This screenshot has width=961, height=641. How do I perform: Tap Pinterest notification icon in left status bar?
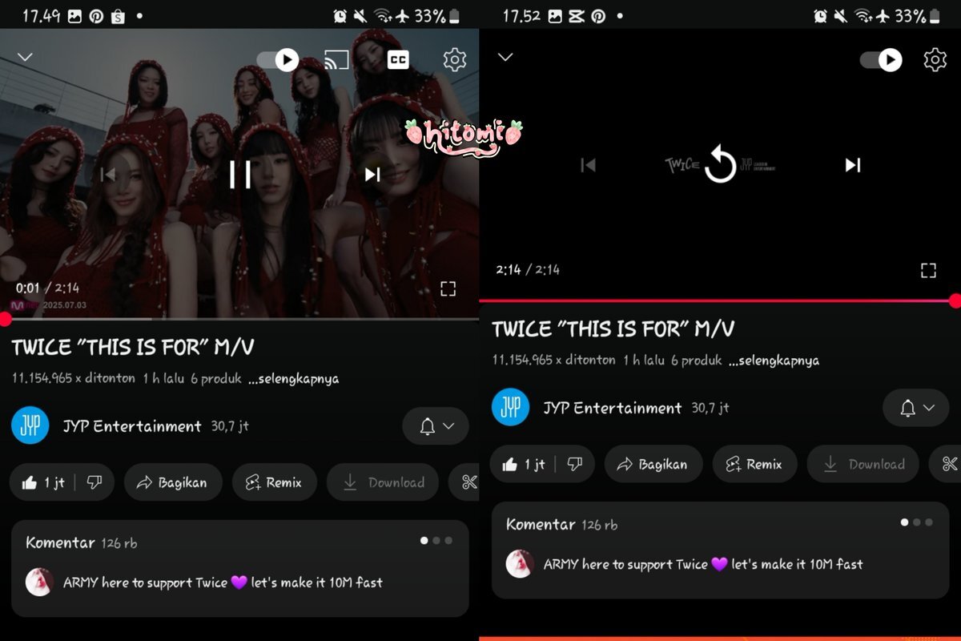[x=96, y=16]
